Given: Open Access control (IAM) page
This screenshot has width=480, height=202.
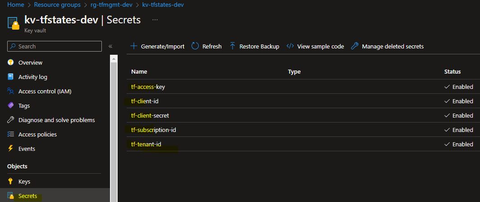Looking at the screenshot, I should click(45, 91).
